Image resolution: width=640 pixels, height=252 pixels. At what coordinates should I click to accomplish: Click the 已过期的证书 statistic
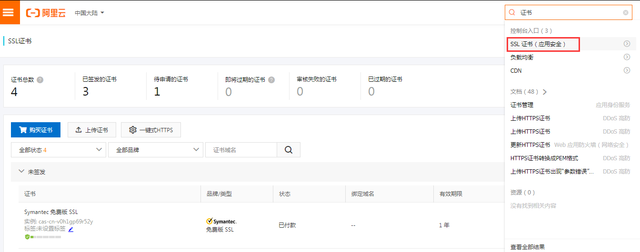pyautogui.click(x=385, y=86)
